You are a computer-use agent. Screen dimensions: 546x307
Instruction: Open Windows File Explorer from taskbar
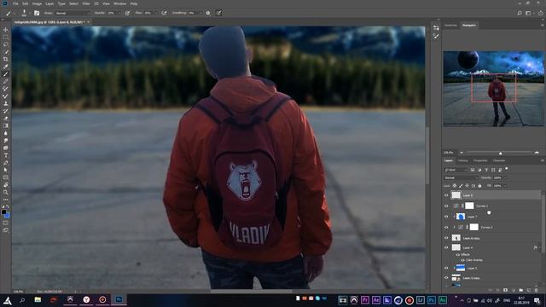coord(38,299)
